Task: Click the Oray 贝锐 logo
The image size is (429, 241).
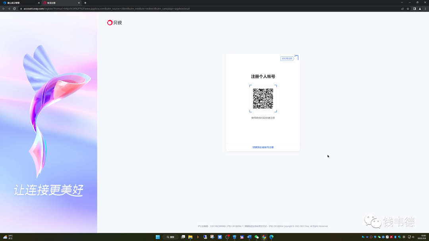Action: [x=114, y=23]
